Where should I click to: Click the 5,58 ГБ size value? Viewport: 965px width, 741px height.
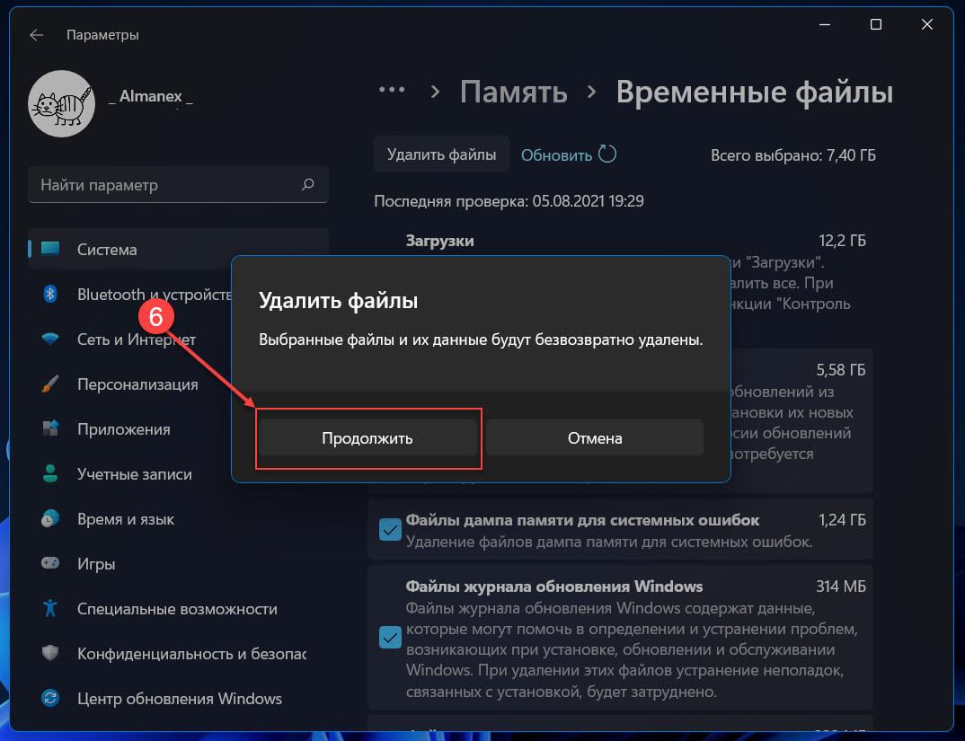(841, 370)
